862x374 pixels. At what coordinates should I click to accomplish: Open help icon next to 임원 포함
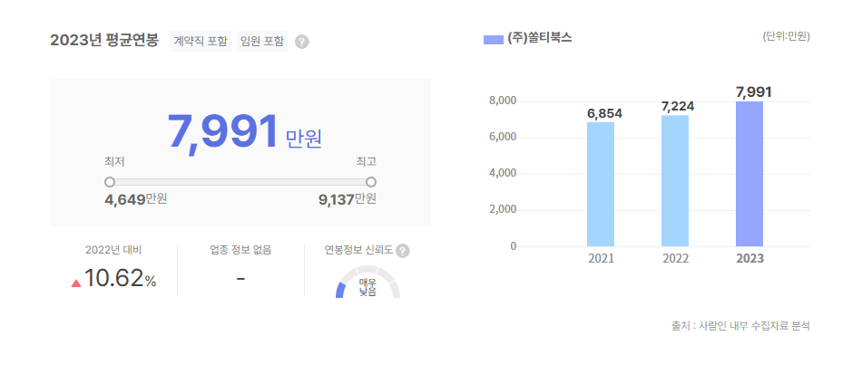pos(302,42)
